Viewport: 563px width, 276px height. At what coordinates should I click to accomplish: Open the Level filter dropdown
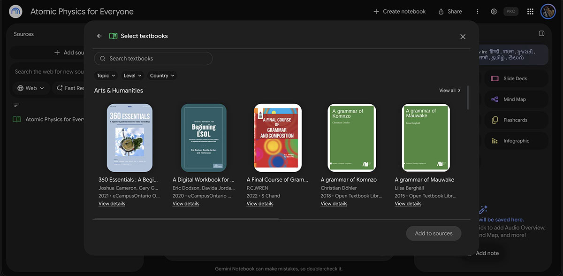click(132, 76)
